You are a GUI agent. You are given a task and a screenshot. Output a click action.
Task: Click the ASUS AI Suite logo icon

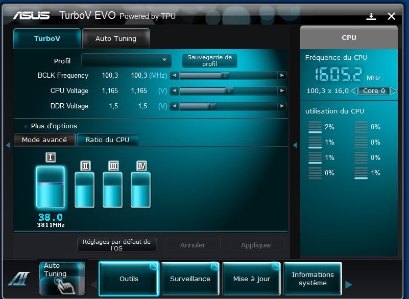pyautogui.click(x=18, y=279)
